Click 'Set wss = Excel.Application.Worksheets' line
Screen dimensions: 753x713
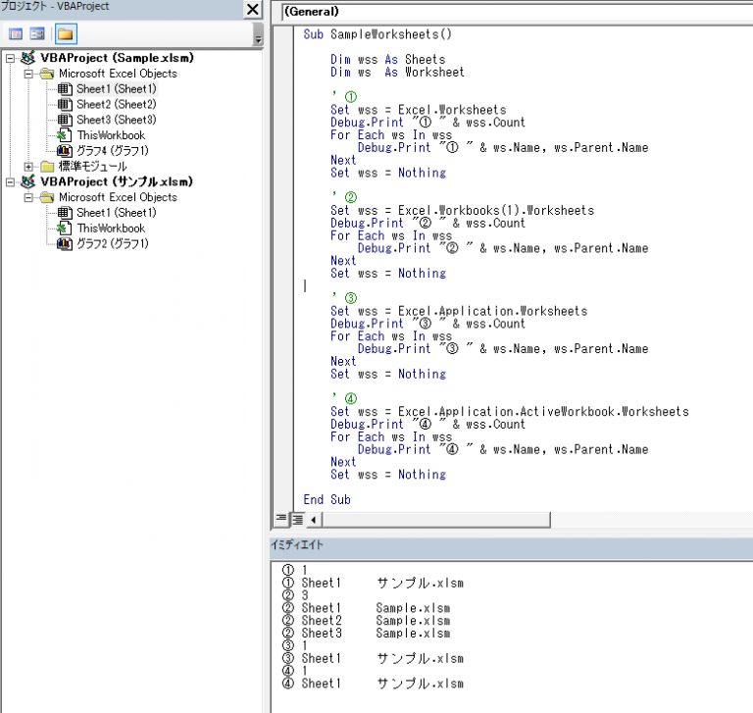click(x=459, y=311)
